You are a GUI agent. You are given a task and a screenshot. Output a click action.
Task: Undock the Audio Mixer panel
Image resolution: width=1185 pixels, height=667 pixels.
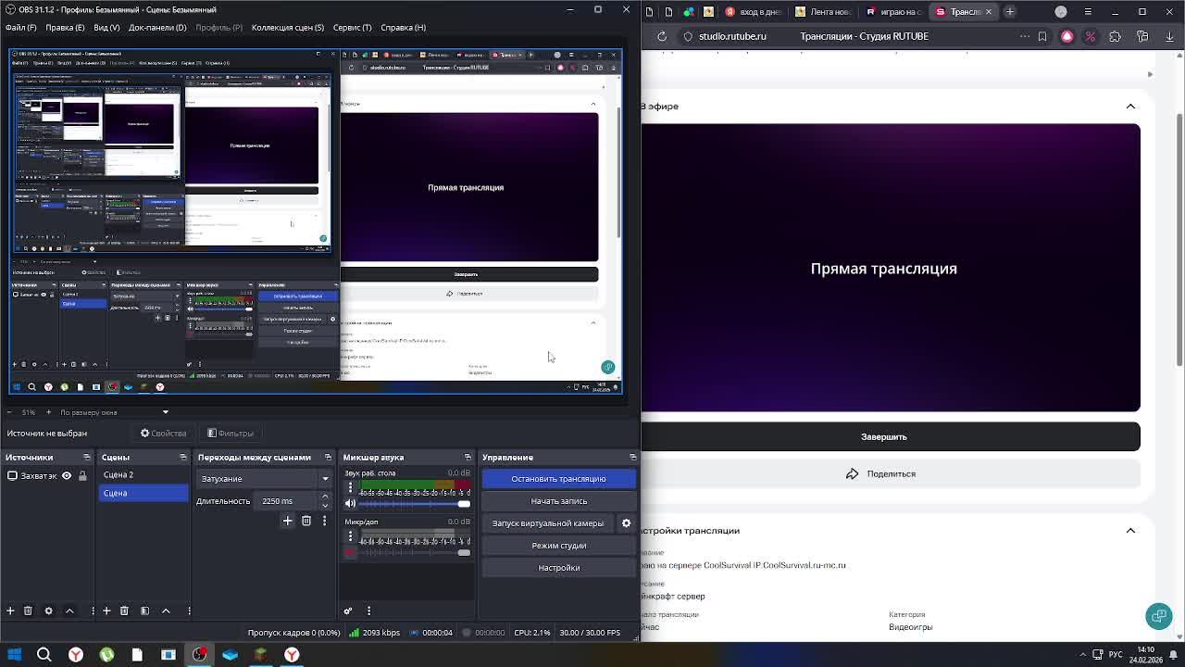tap(467, 457)
